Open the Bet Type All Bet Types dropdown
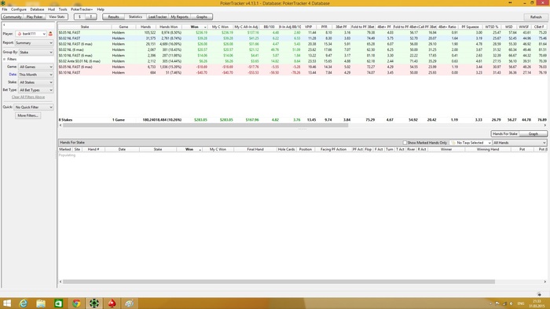This screenshot has height=309, width=550. tap(36, 90)
